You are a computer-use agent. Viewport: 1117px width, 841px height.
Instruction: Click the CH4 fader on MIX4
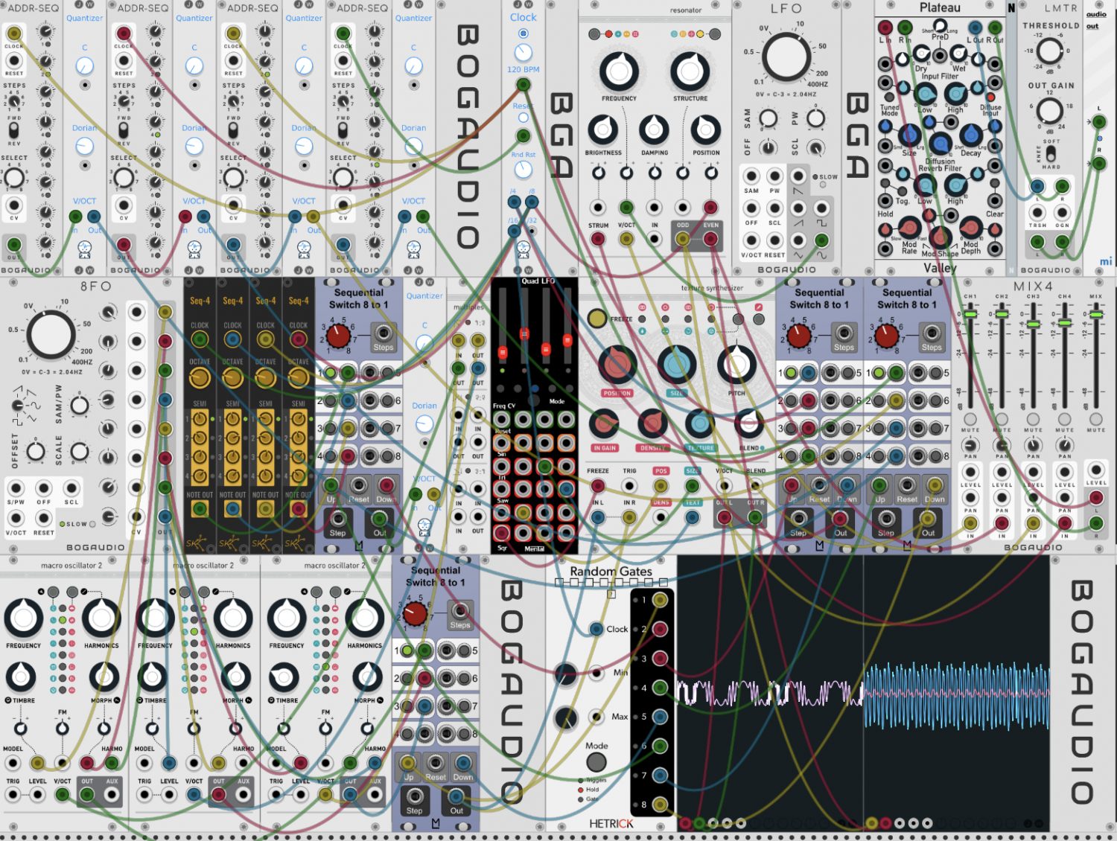tap(1065, 323)
